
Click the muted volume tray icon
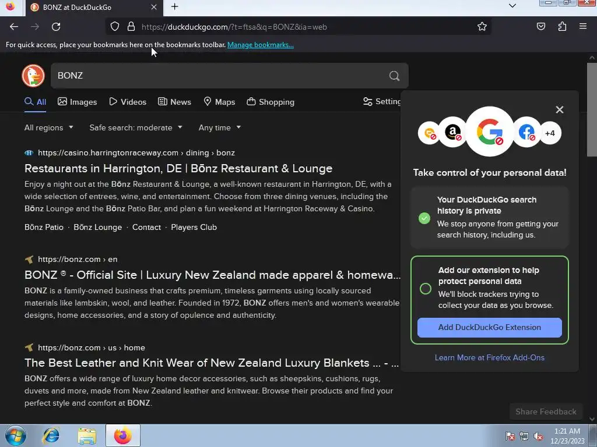(538, 436)
